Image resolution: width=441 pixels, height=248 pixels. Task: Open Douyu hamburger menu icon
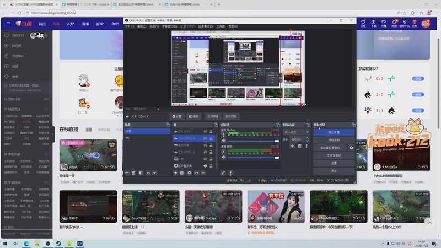coord(8,24)
